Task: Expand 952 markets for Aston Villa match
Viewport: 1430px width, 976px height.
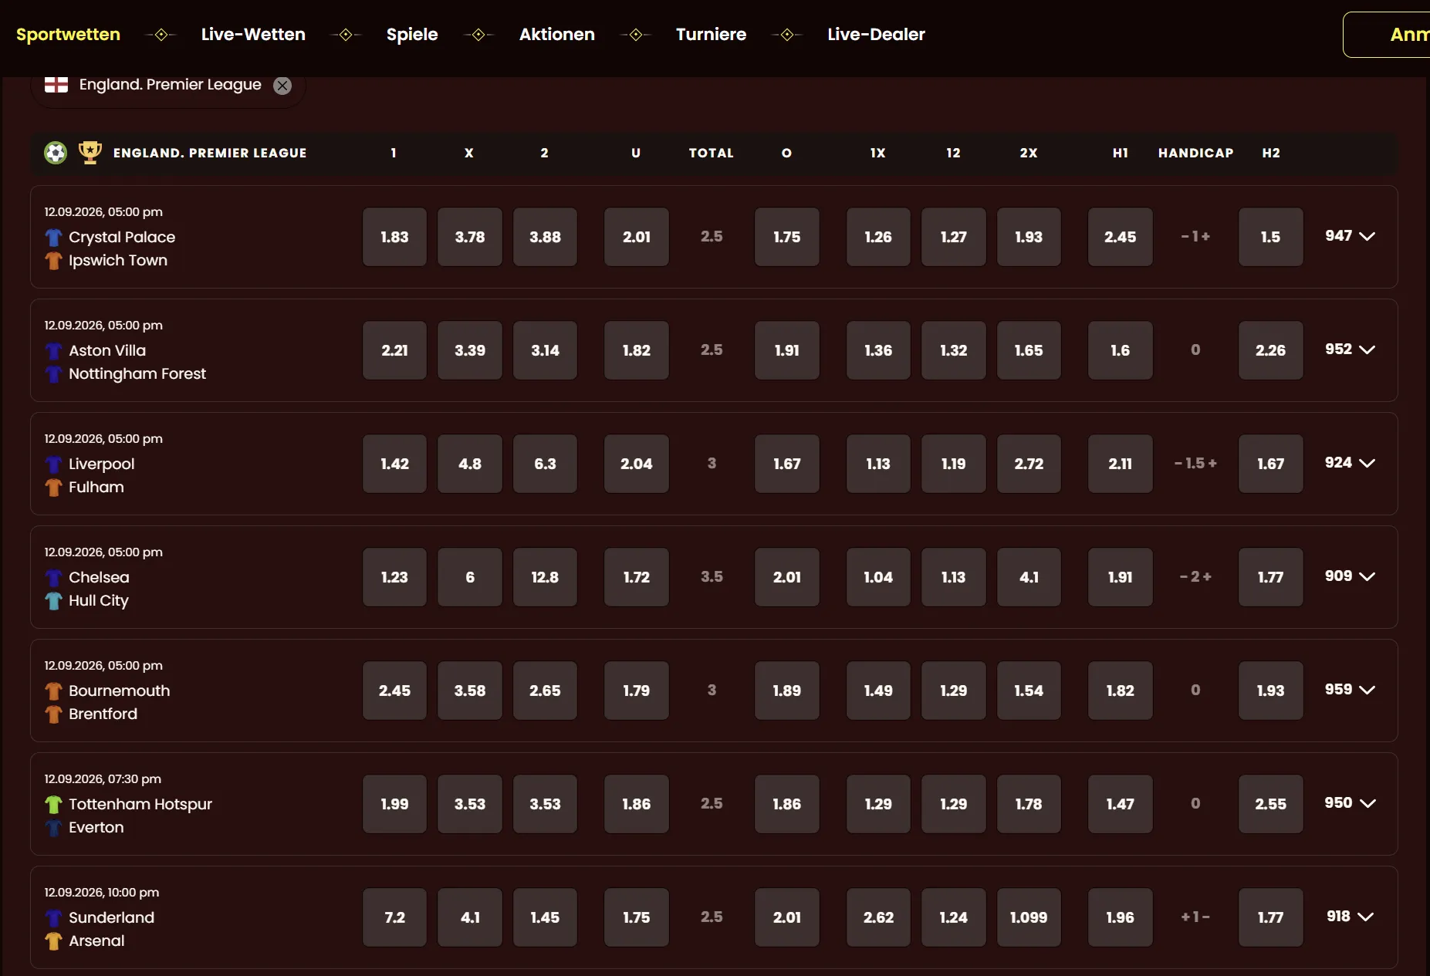Action: (1350, 350)
